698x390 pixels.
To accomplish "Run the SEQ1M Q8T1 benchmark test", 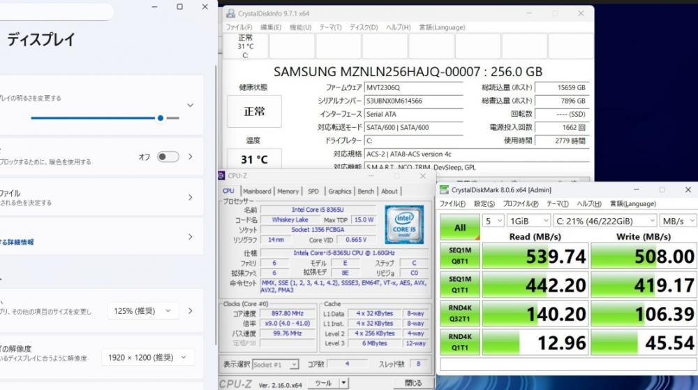I will tap(460, 257).
